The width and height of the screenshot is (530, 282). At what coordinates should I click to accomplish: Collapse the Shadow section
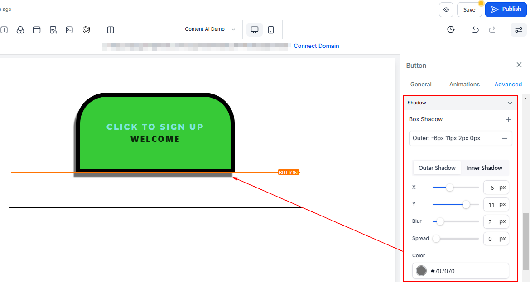click(510, 103)
